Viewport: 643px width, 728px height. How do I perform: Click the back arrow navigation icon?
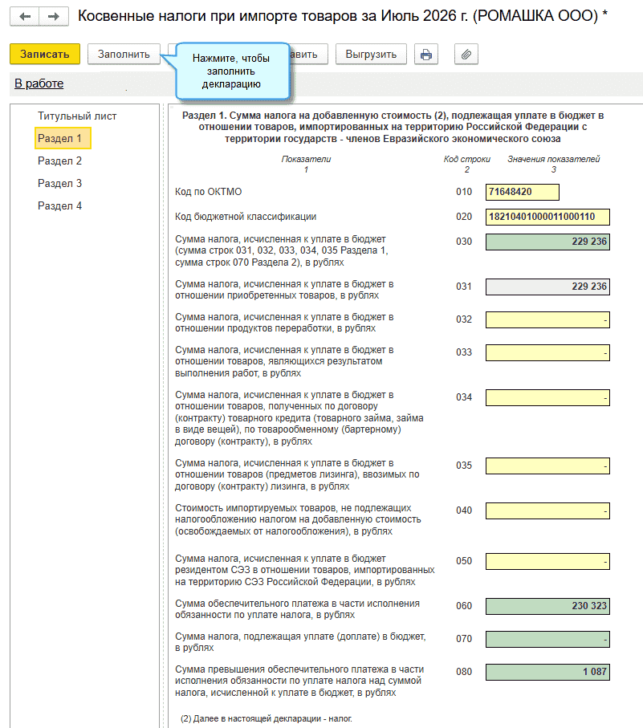[25, 17]
